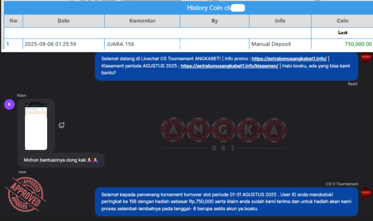Screen dimensions: 373x221
Task: Click the message 'Mohon bantuannya dong kak'
Action: [61, 160]
